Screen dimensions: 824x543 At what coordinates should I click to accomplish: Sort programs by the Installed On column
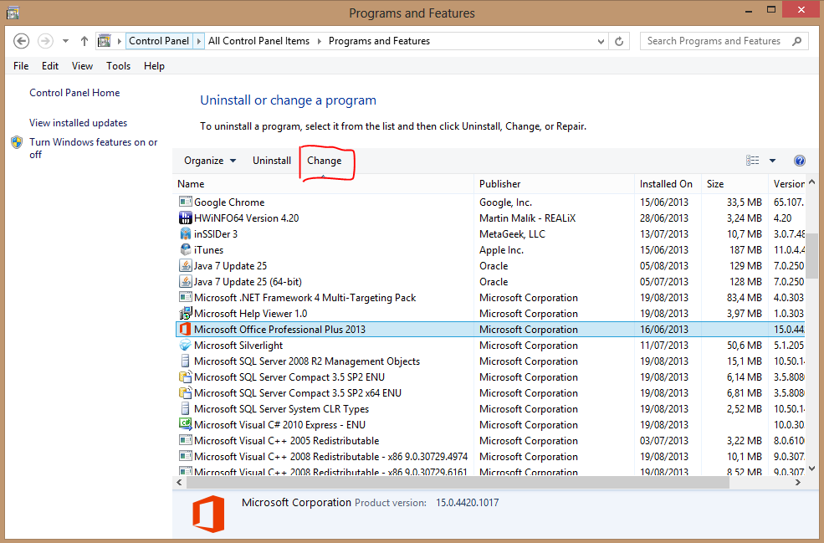(667, 183)
